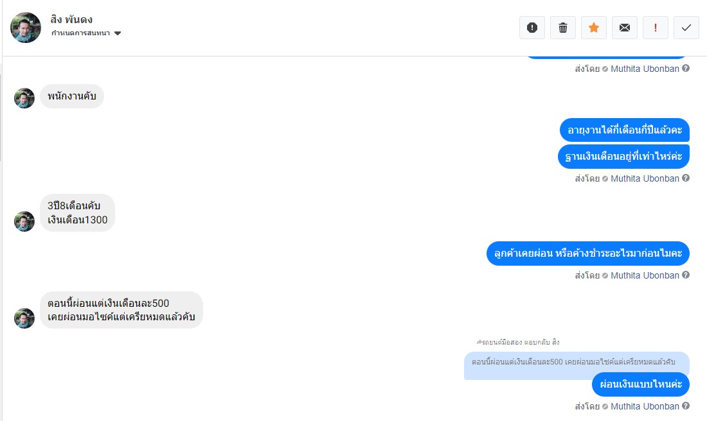
Task: Select the อายุงานได้กี่เดือนกี่ปีแล้วคะ message bubble
Action: [625, 130]
